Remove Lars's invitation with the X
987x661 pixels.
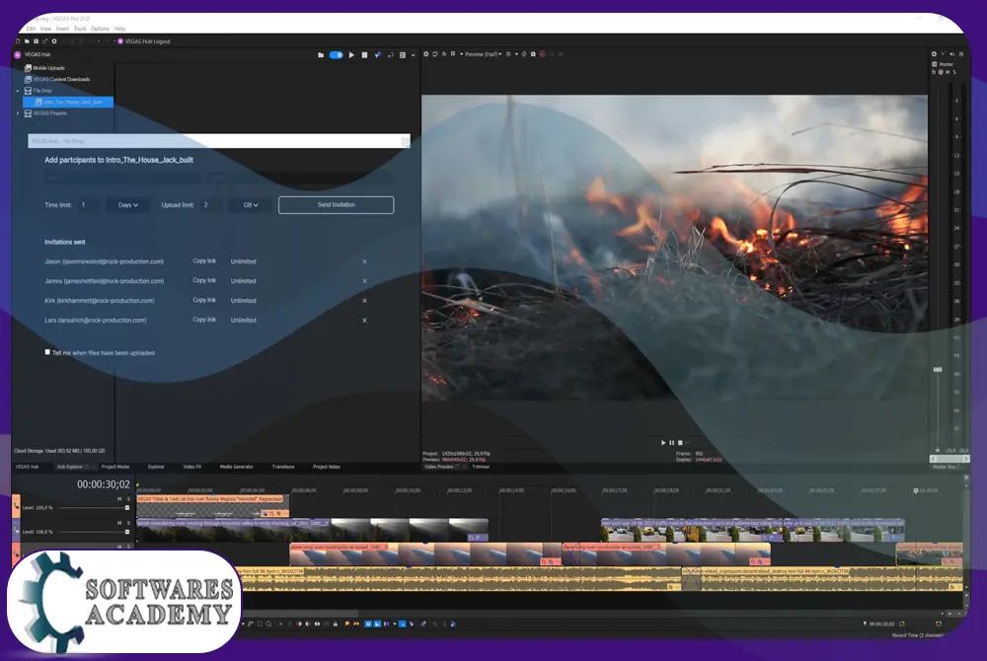pos(364,320)
